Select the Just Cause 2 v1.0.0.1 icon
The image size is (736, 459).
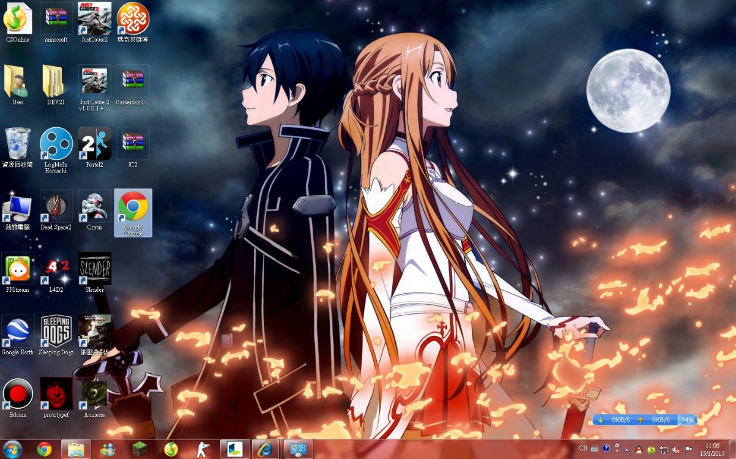click(x=95, y=88)
